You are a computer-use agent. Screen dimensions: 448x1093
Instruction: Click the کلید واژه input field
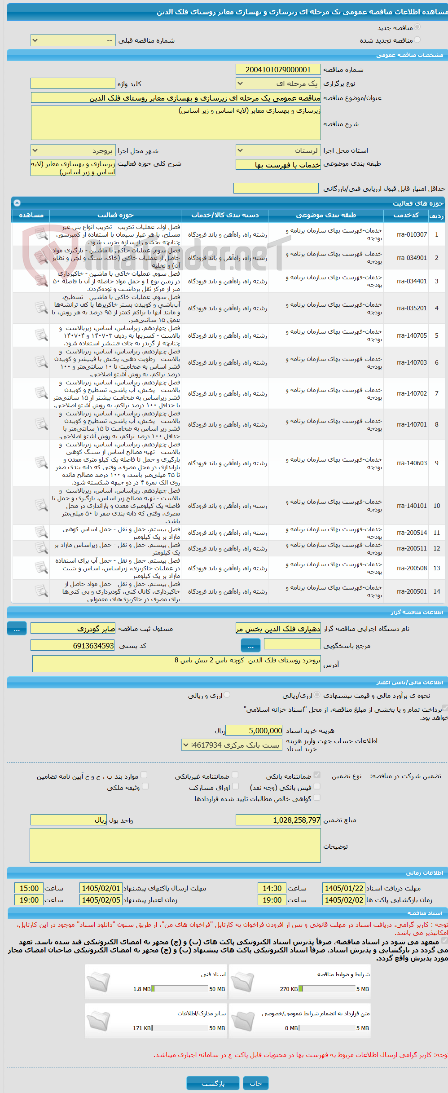tap(73, 84)
